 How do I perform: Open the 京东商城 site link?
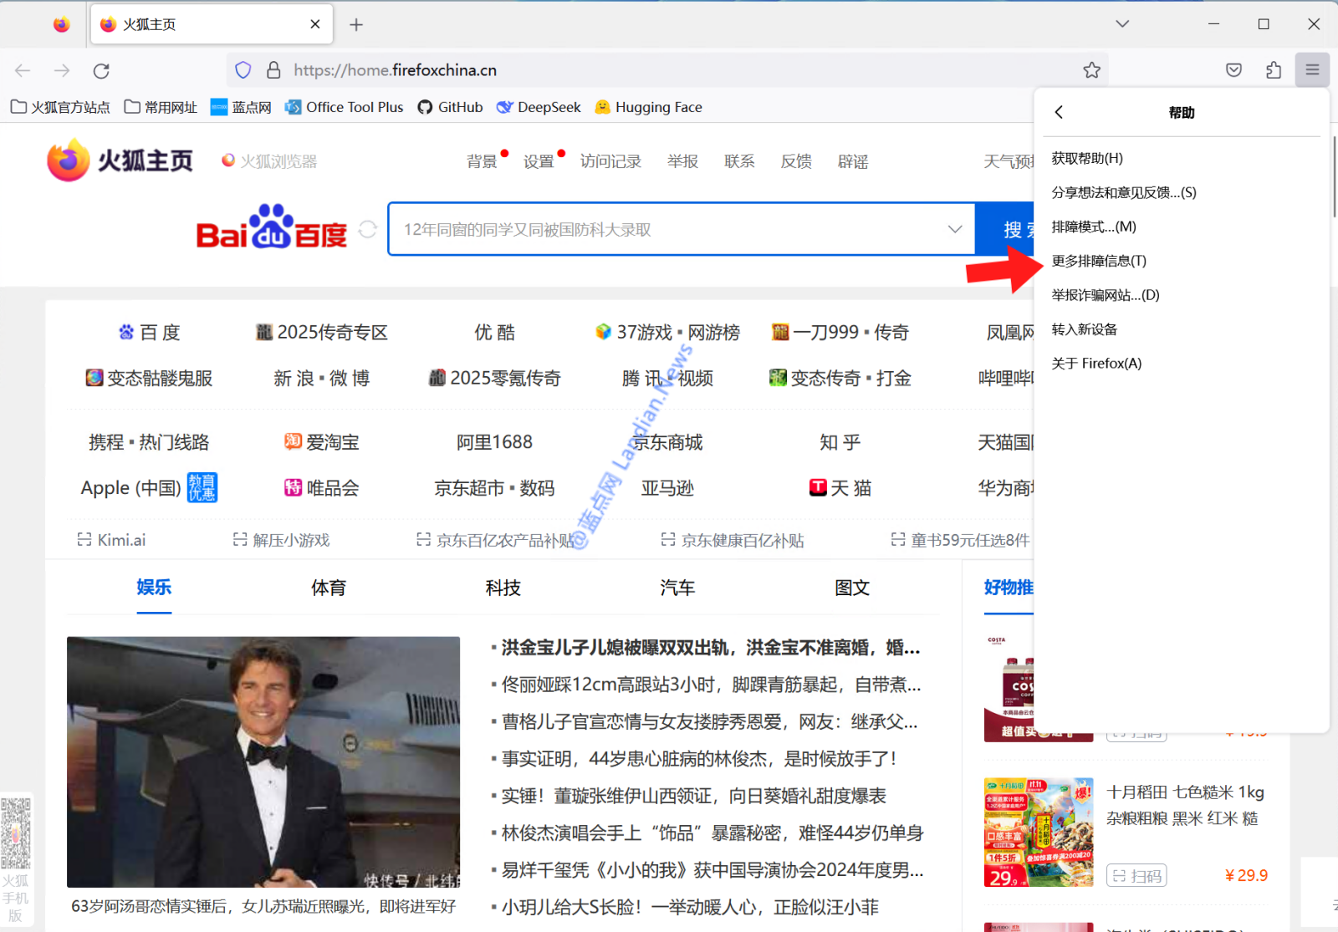[x=667, y=442]
